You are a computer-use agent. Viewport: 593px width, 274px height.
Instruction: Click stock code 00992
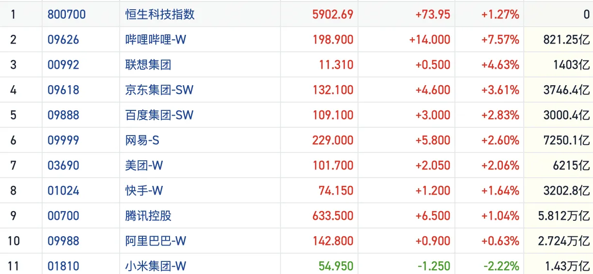[x=63, y=65]
